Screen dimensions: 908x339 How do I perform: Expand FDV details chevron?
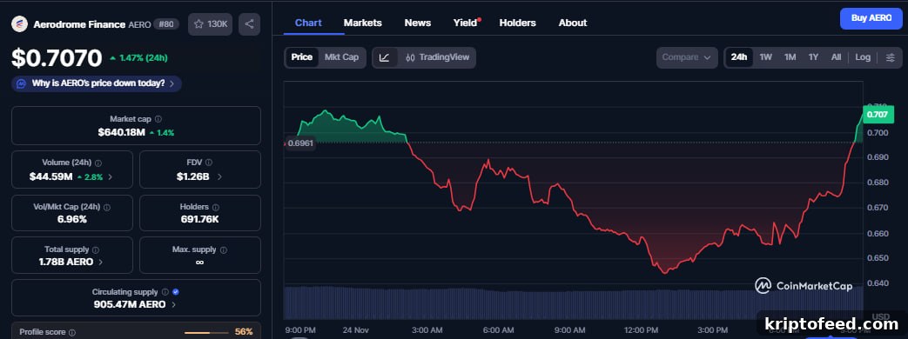point(219,177)
